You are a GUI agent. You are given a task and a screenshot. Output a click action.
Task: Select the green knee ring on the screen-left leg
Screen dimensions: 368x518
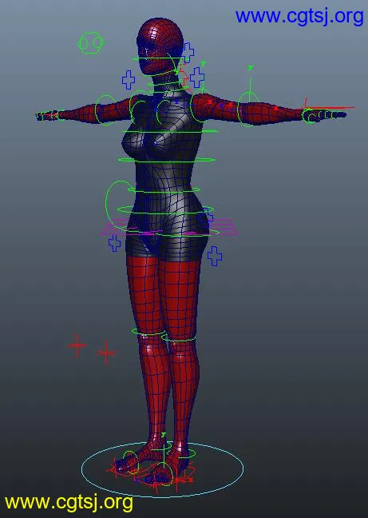click(x=149, y=332)
